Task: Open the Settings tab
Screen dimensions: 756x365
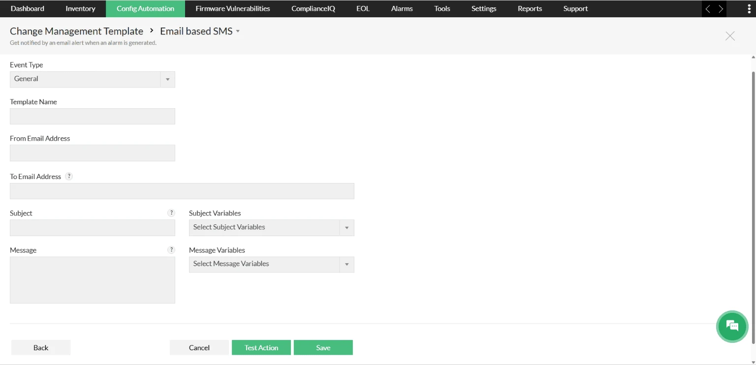Action: [484, 9]
